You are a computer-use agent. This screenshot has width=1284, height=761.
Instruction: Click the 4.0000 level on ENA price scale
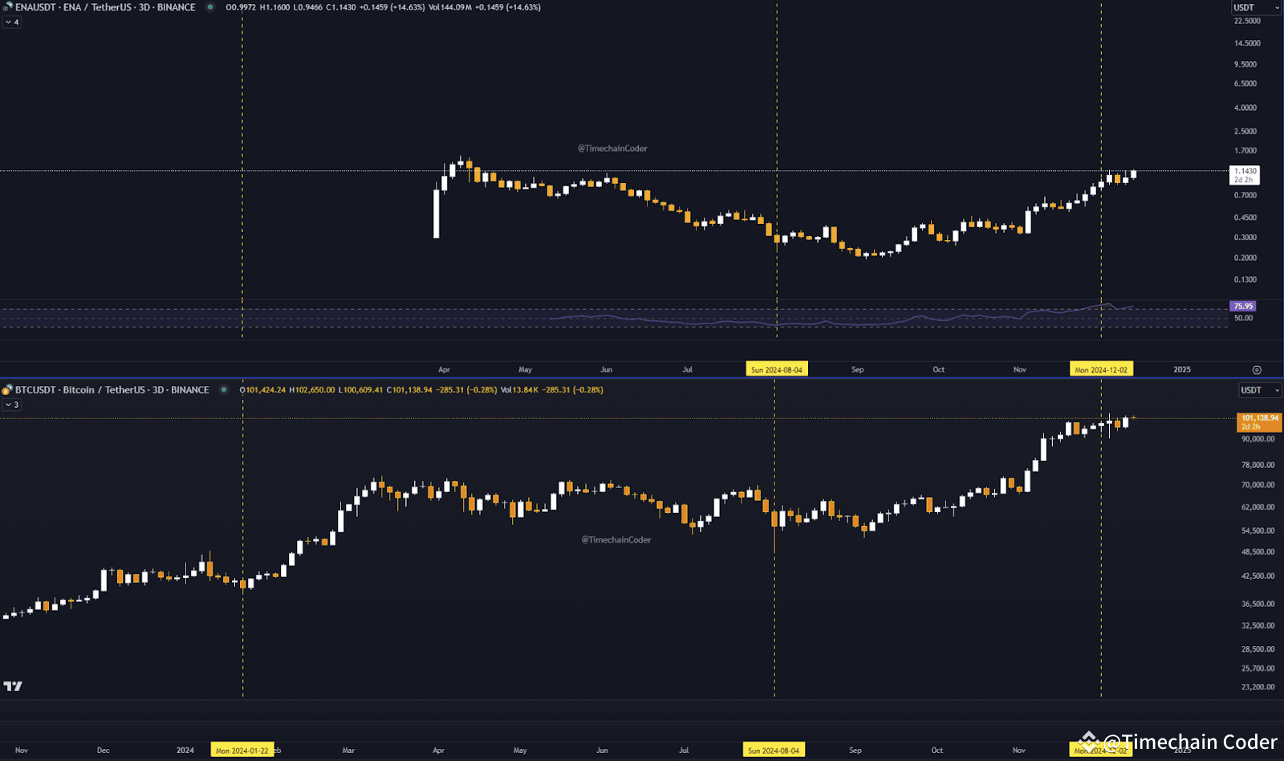coord(1245,108)
